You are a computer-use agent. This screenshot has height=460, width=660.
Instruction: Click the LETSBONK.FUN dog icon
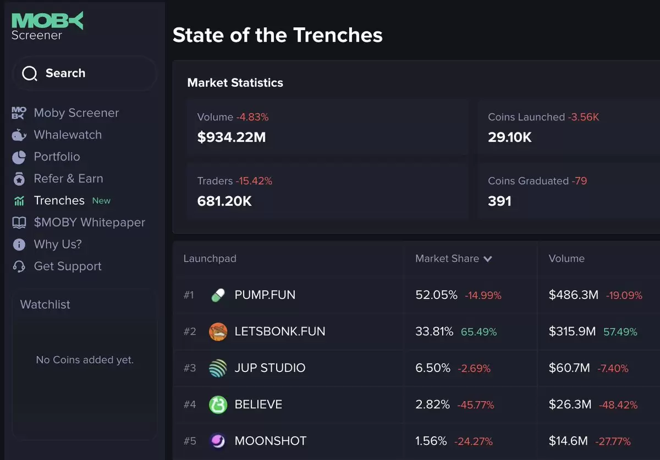(218, 331)
